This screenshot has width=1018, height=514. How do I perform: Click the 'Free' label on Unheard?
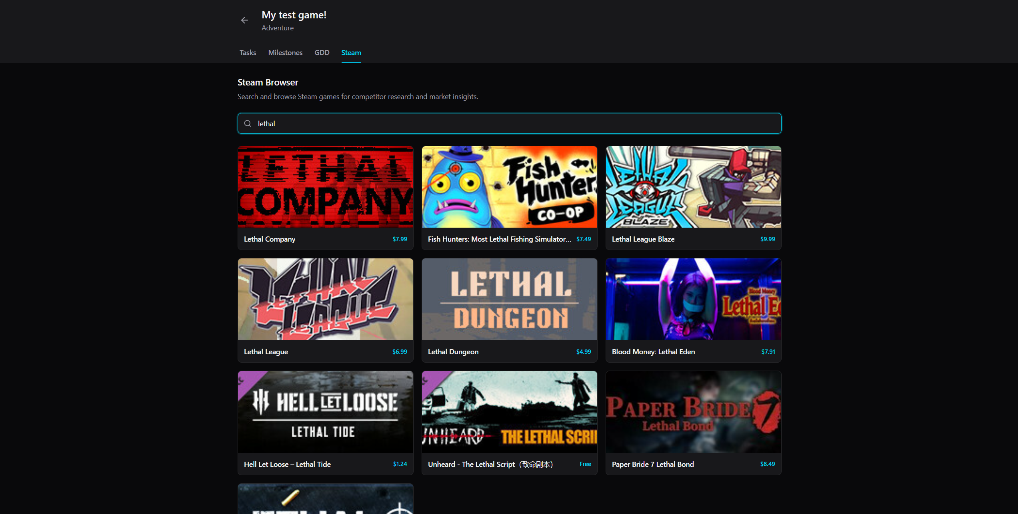(x=585, y=464)
